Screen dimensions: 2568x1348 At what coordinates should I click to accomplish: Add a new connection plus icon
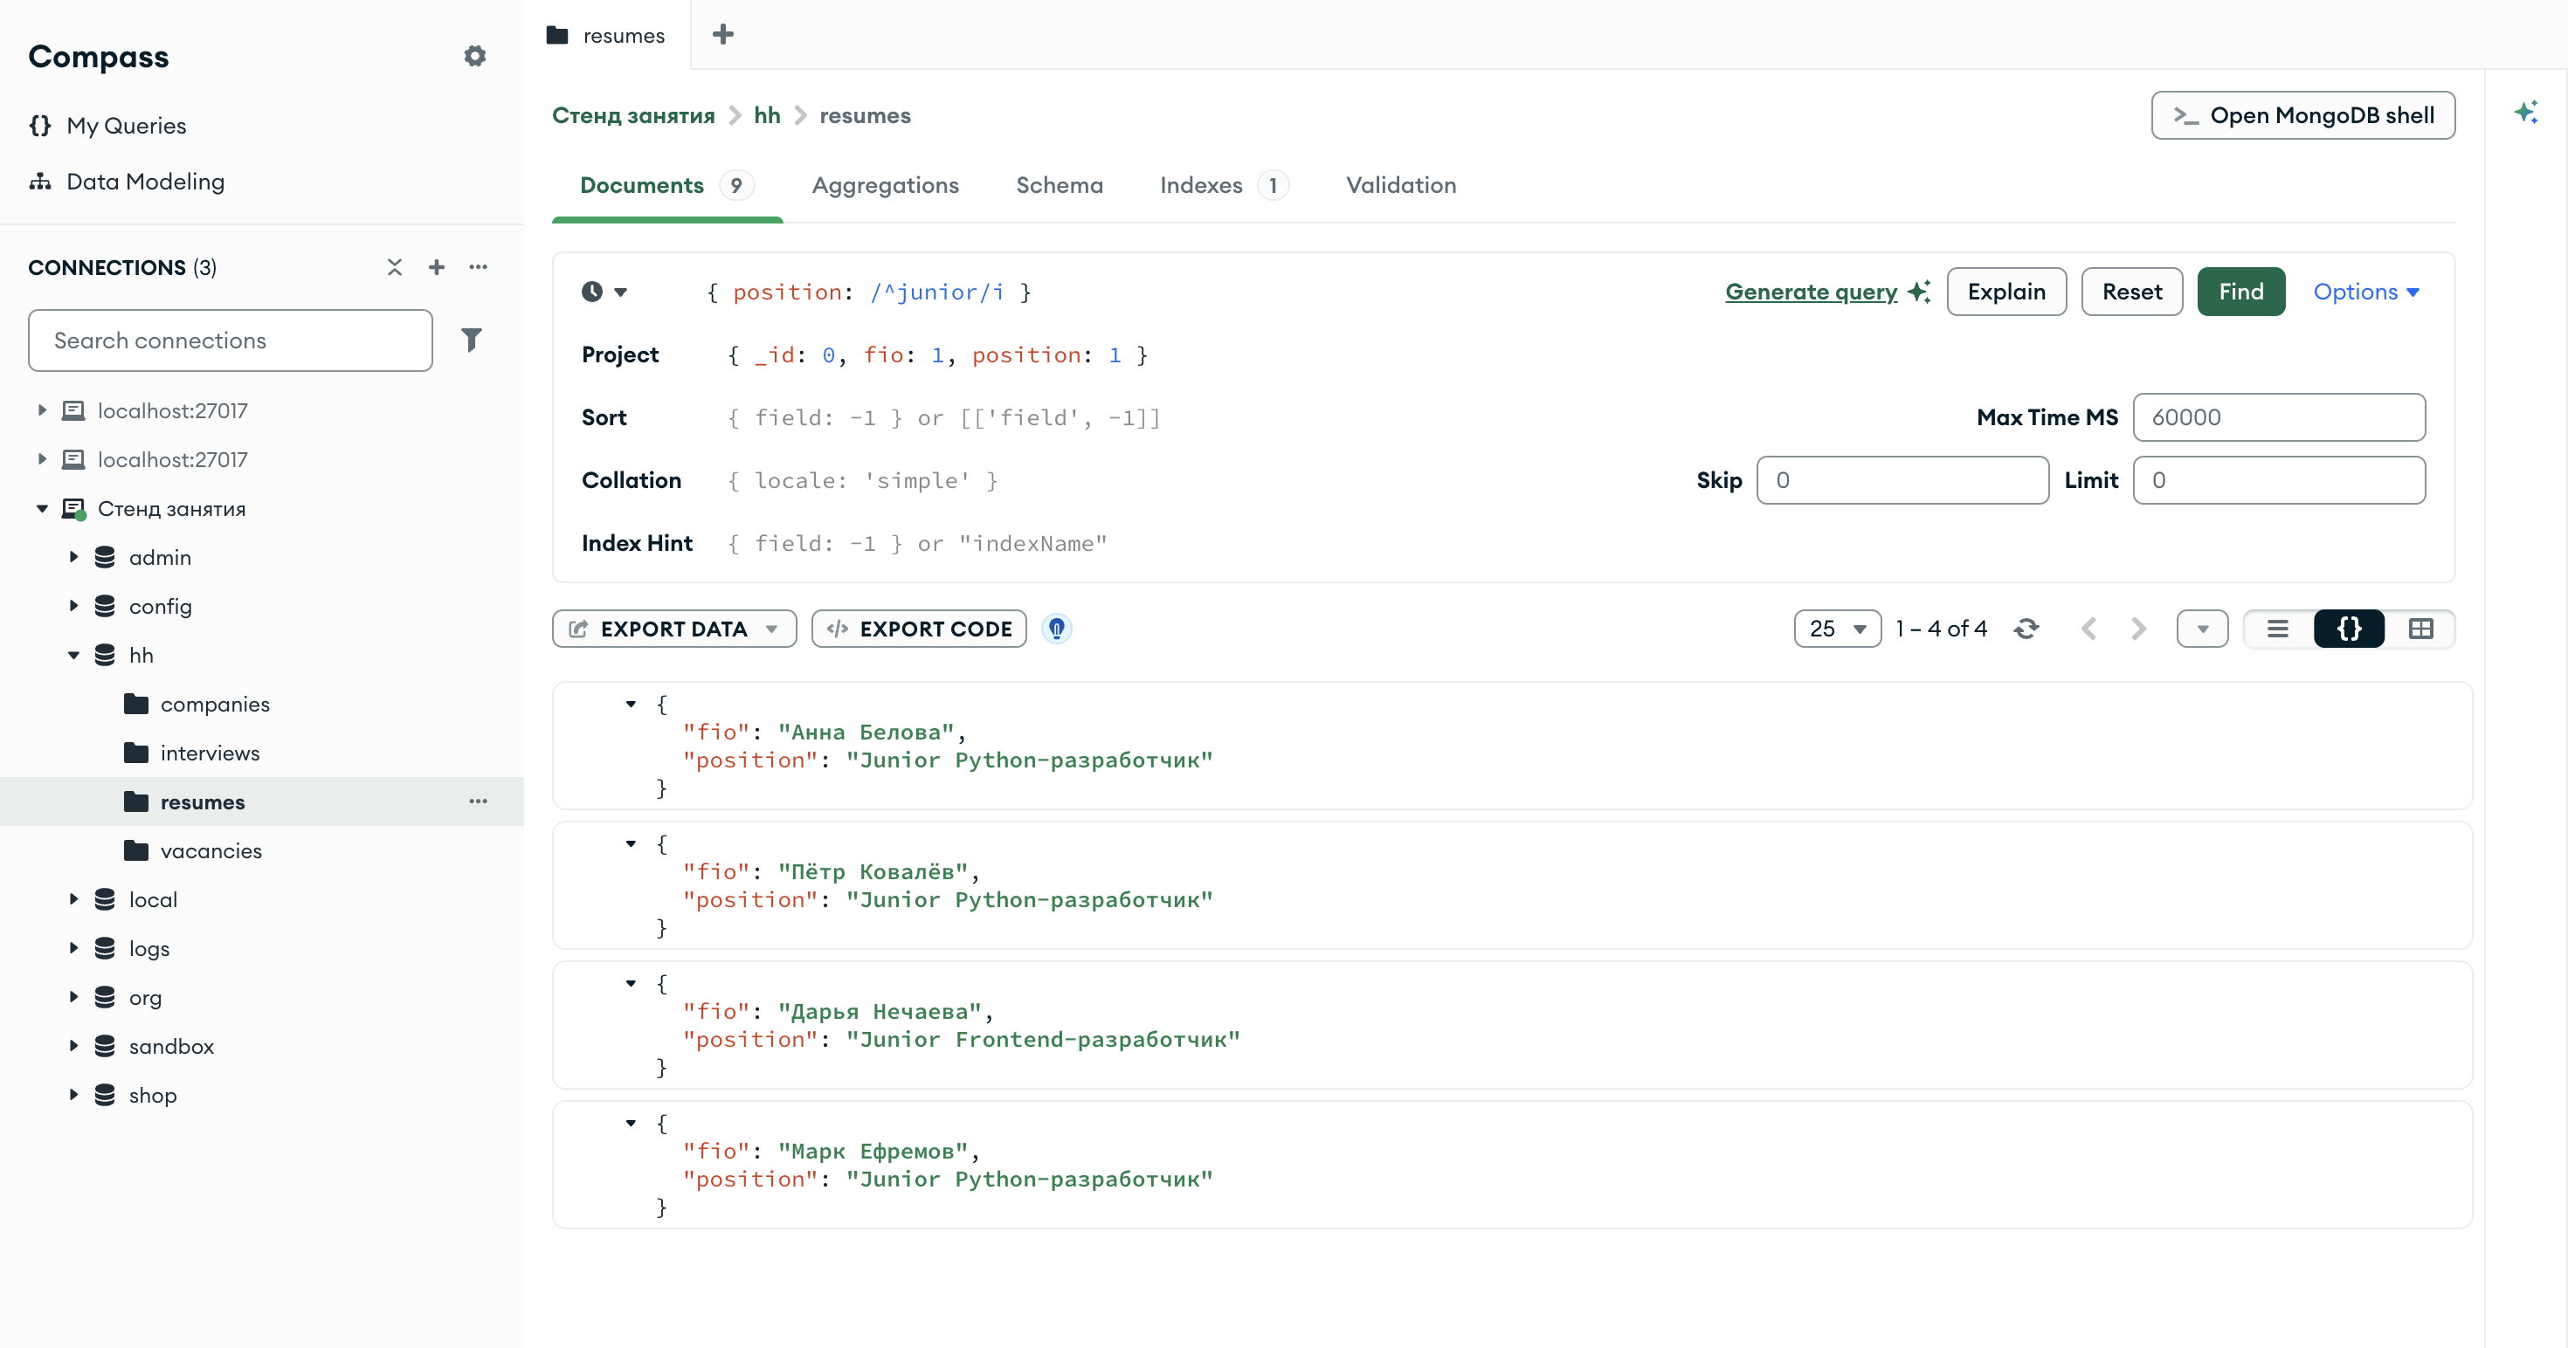(437, 267)
